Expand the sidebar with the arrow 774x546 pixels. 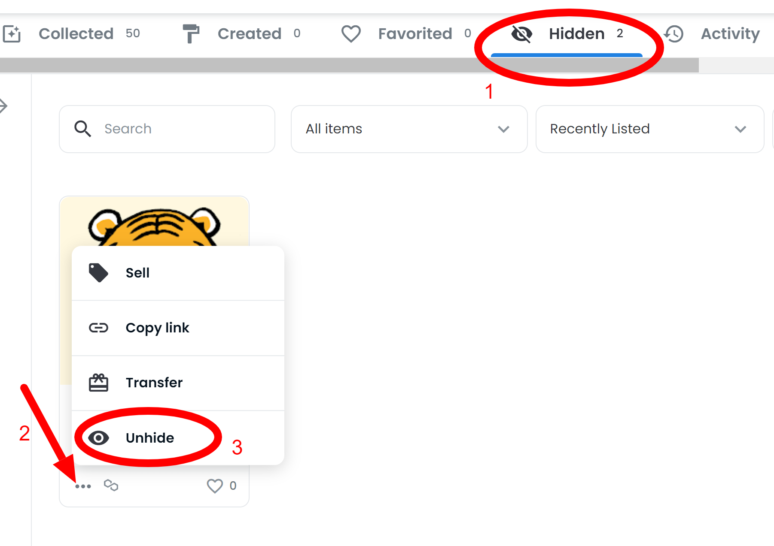click(4, 106)
